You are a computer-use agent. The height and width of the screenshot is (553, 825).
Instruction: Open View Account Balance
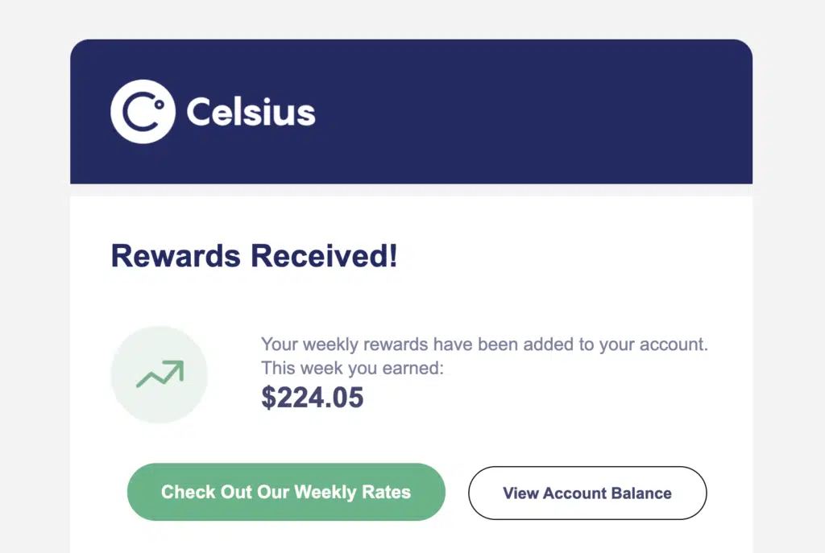[587, 493]
